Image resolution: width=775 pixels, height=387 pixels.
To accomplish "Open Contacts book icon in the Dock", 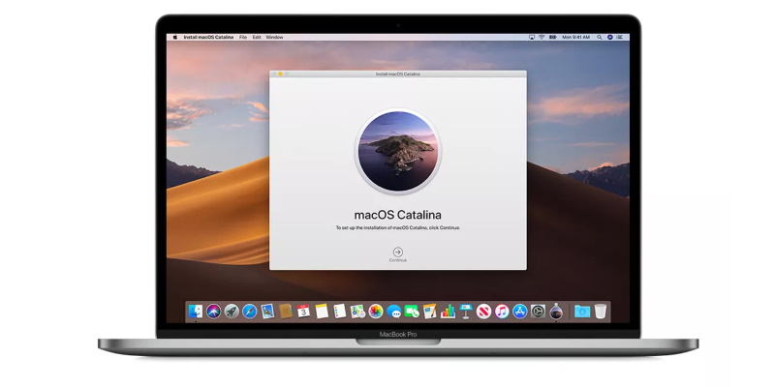I will (x=285, y=312).
